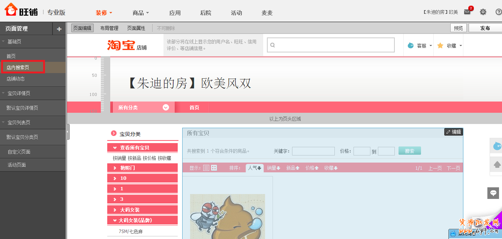The width and height of the screenshot is (502, 239).
Task: Open the 所有分类 dropdown chevron
Action: click(166, 107)
